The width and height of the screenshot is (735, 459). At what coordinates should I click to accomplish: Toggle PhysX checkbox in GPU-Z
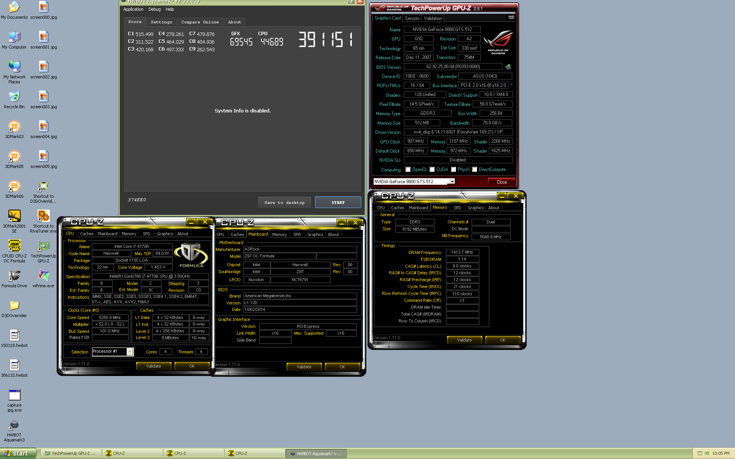tap(454, 169)
